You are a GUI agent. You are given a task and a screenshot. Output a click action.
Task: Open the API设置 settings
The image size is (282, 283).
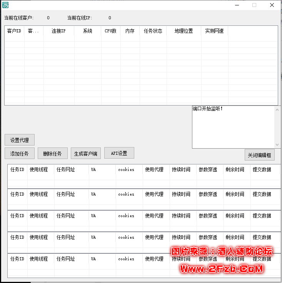tap(119, 153)
